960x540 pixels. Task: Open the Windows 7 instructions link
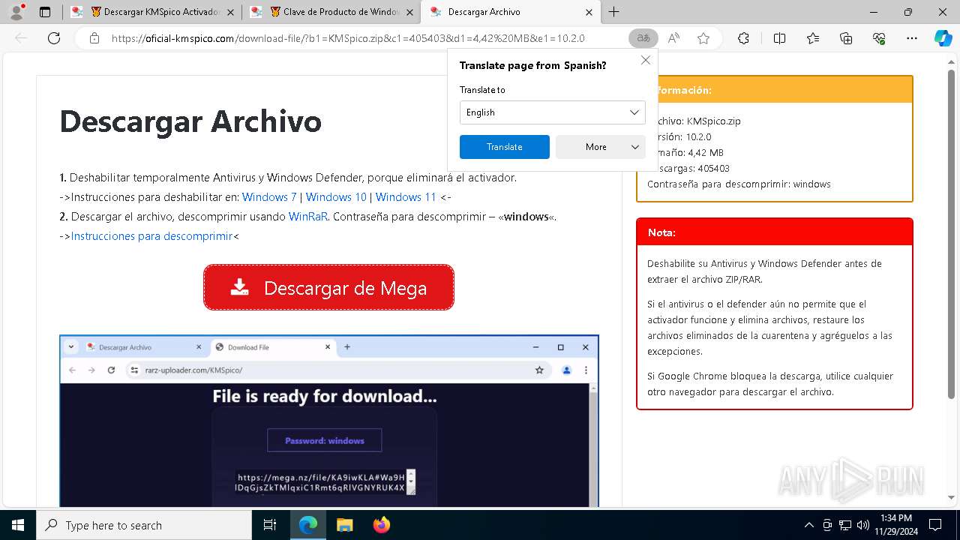pos(269,197)
